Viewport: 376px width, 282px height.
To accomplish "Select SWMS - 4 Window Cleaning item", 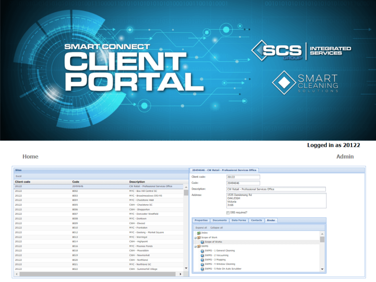I will click(x=220, y=264).
